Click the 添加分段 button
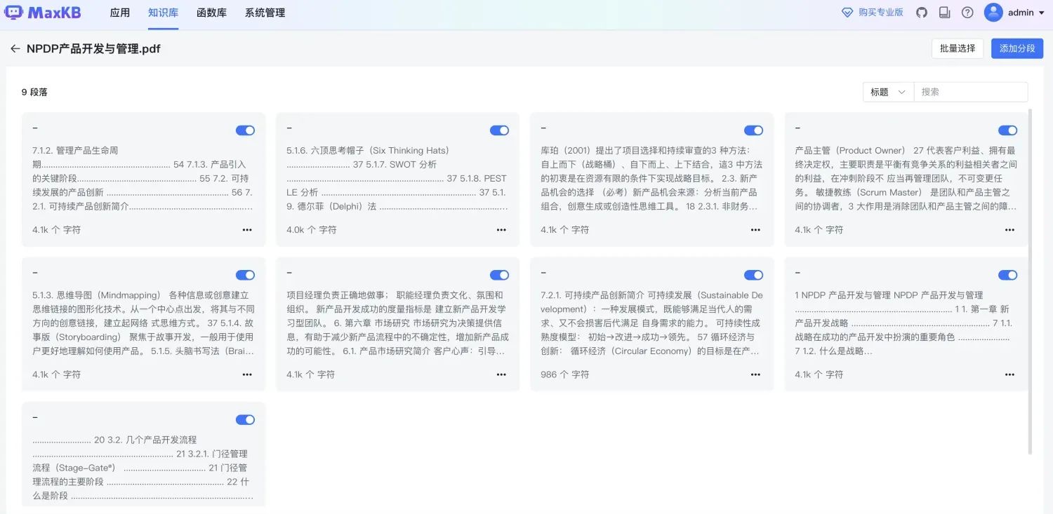The height and width of the screenshot is (514, 1053). point(1016,48)
